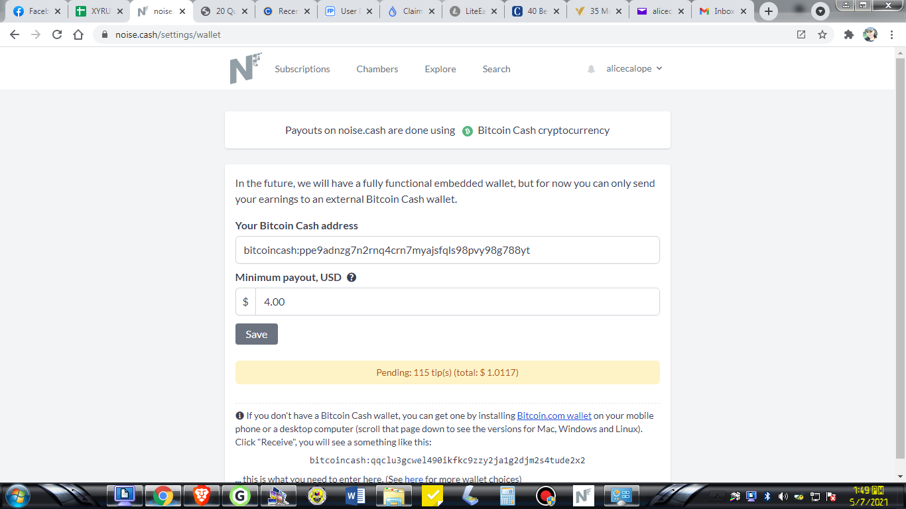Open the Calculator from the taskbar
906x509 pixels.
click(507, 496)
